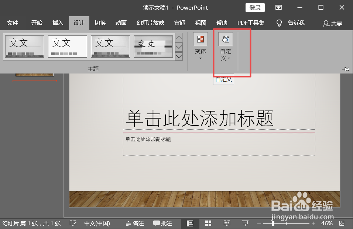Select the 设计 ribbon tab

[x=79, y=23]
